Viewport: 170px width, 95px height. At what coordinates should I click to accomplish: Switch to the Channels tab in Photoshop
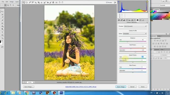(156, 50)
